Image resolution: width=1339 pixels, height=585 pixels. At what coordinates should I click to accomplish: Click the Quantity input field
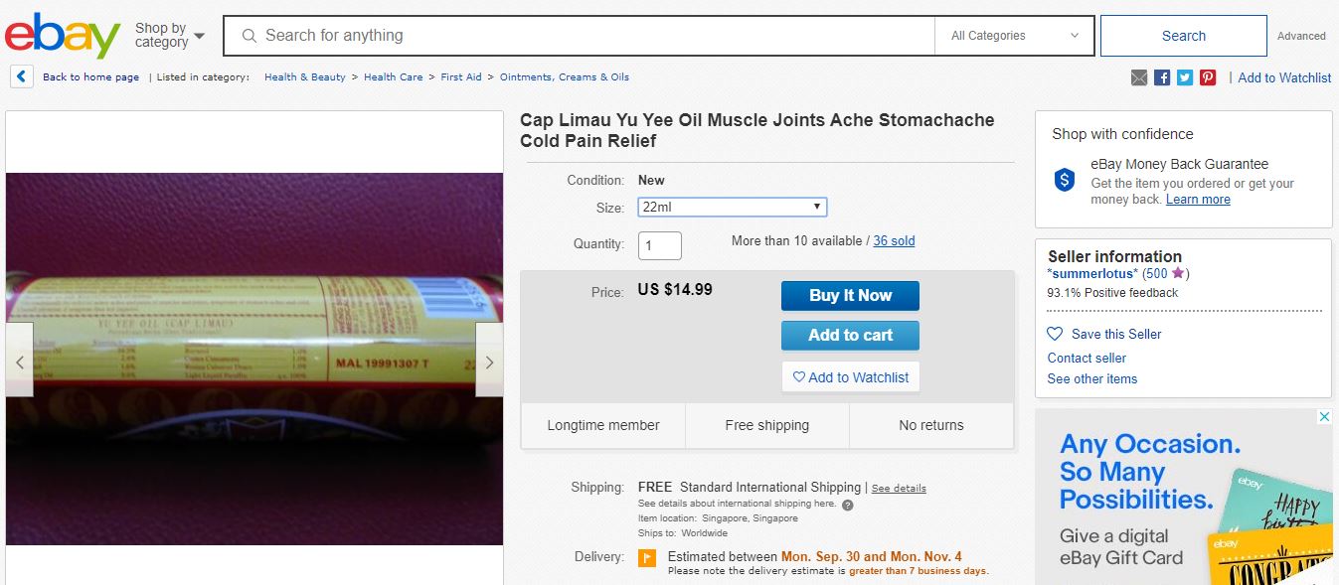659,245
